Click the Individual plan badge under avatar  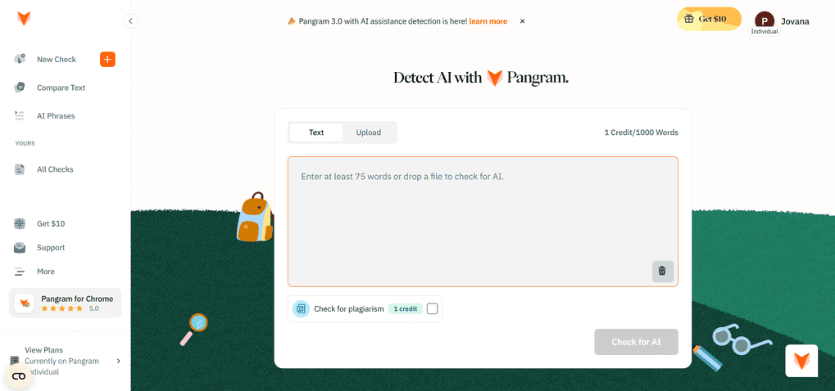[765, 31]
